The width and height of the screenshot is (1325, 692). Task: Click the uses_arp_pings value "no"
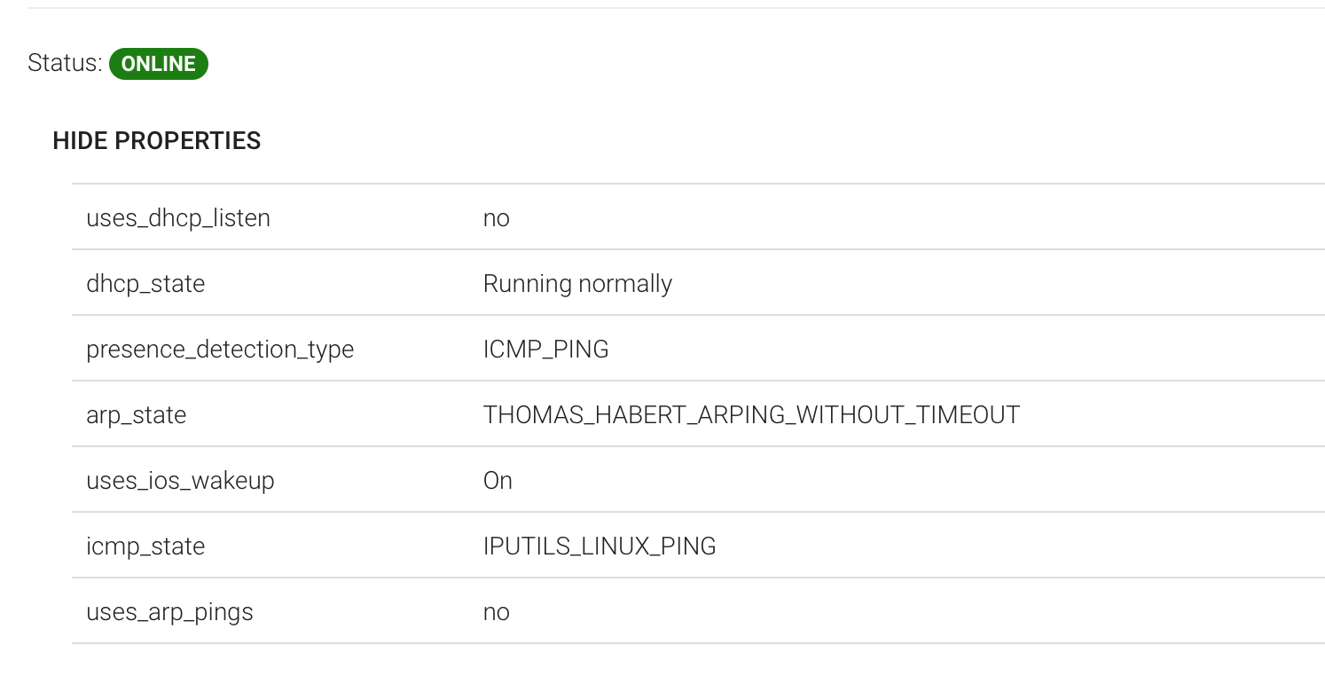(497, 612)
